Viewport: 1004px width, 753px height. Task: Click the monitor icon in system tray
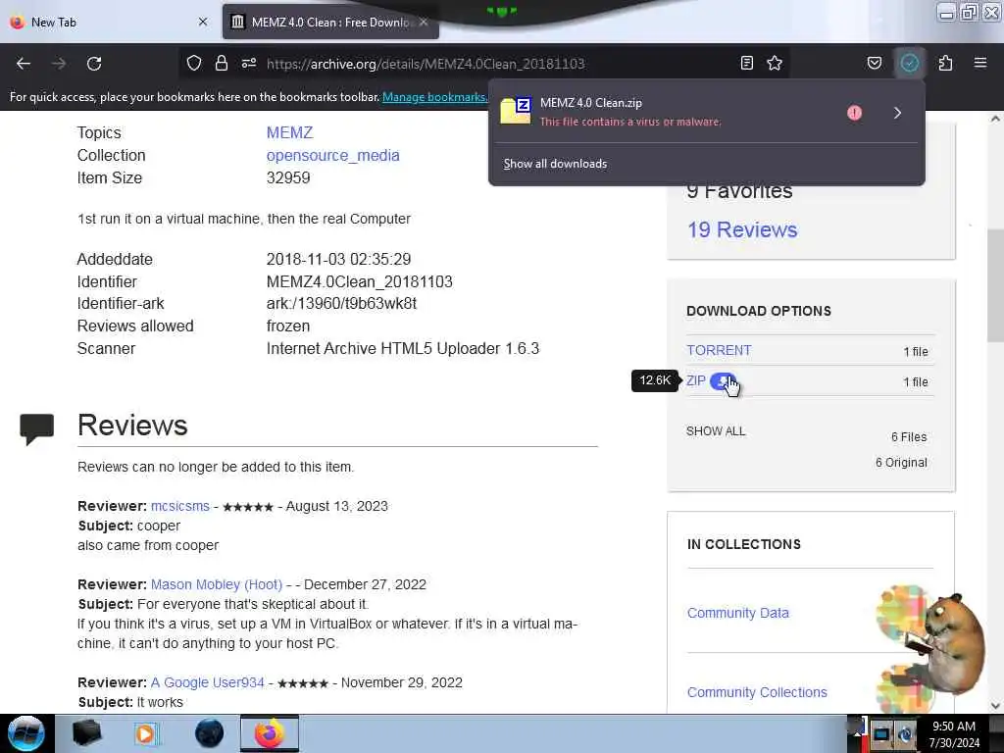(x=881, y=733)
